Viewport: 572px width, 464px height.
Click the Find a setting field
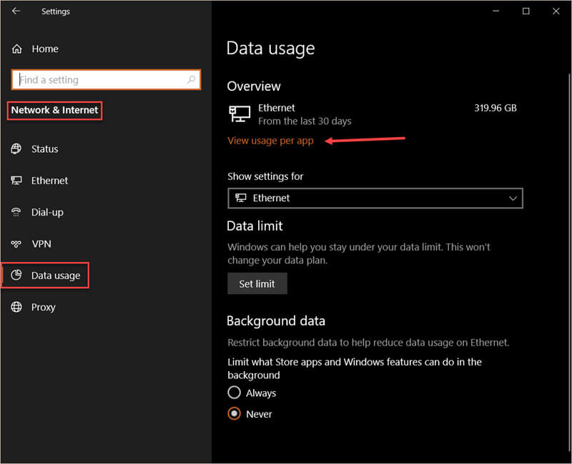(x=106, y=79)
